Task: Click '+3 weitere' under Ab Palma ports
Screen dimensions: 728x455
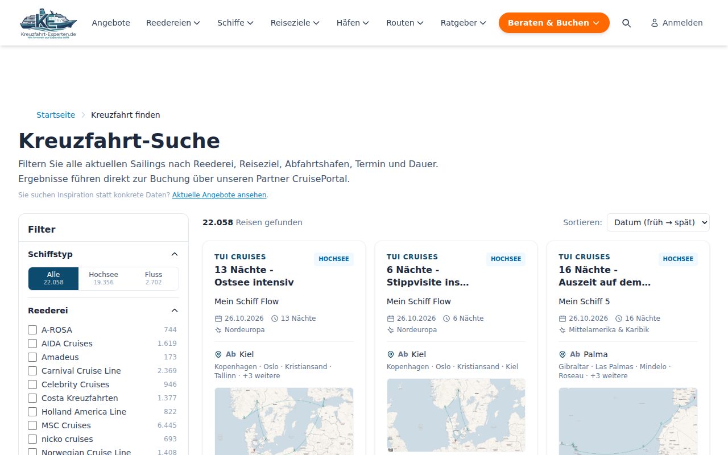Action: pyautogui.click(x=609, y=376)
